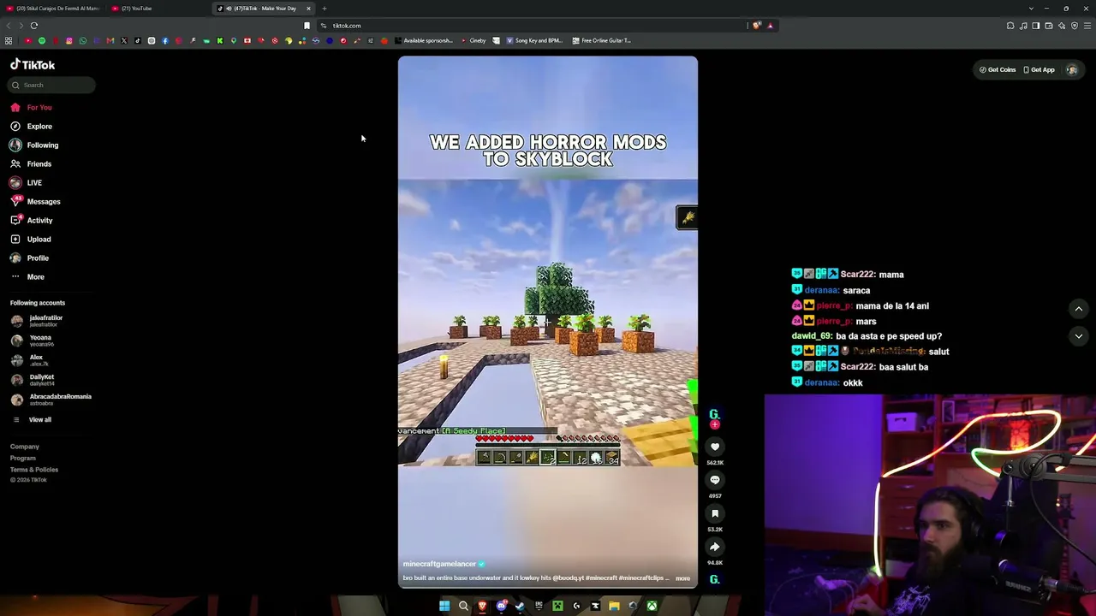This screenshot has height=616, width=1096.
Task: Open the browser extensions puzzle icon
Action: coord(1010,26)
